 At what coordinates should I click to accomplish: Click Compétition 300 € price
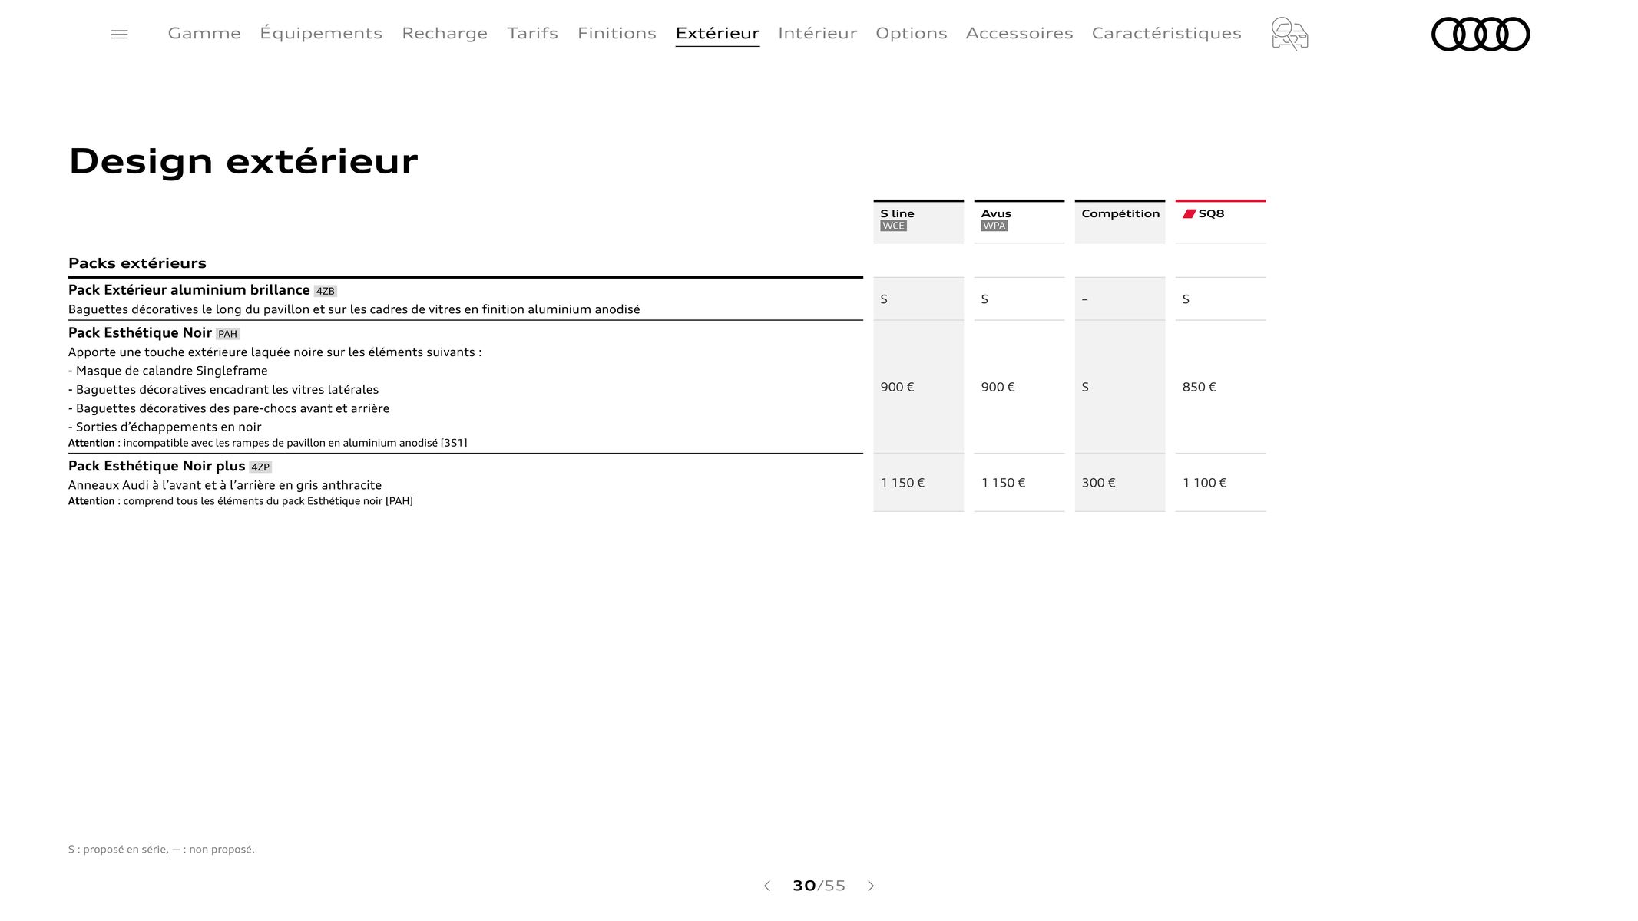(1098, 483)
